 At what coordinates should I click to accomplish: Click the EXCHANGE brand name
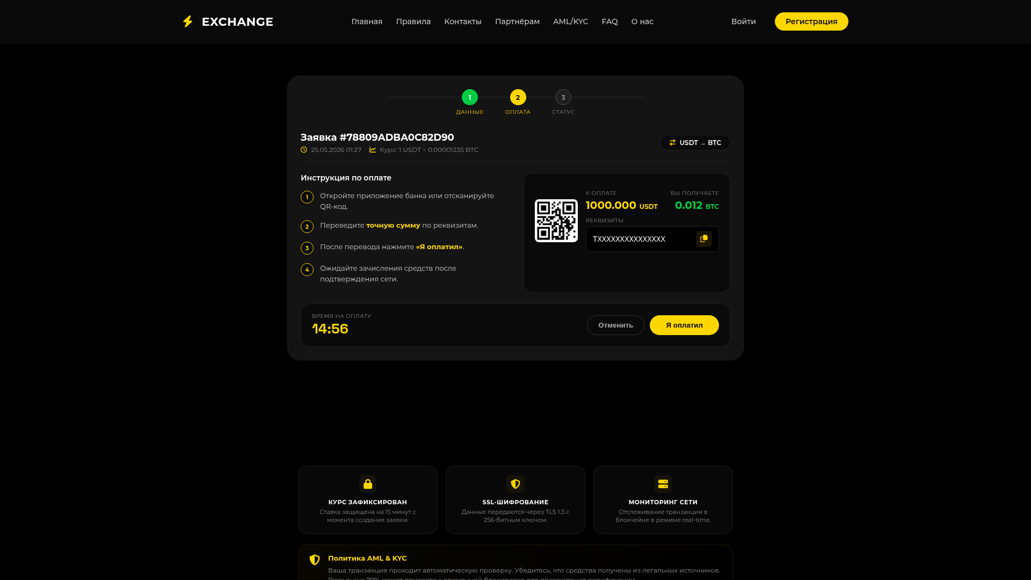pos(237,21)
